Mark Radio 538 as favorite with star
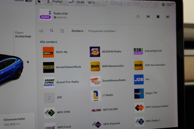194x129 pixels. point(138,16)
